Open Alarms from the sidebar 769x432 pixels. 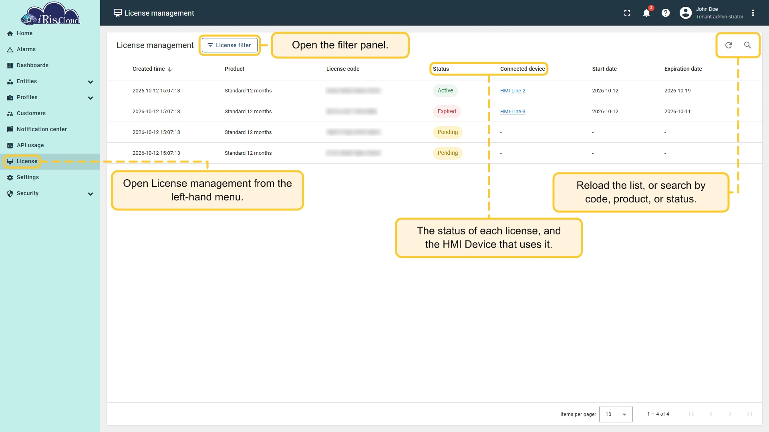pyautogui.click(x=50, y=49)
